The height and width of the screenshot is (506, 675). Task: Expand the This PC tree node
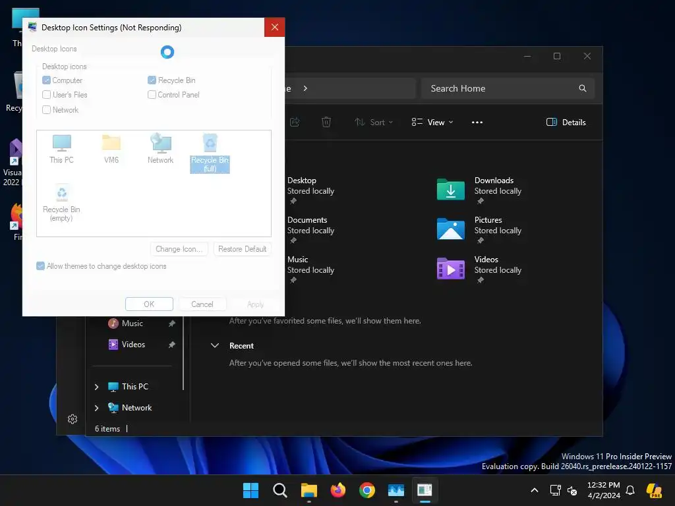point(96,387)
